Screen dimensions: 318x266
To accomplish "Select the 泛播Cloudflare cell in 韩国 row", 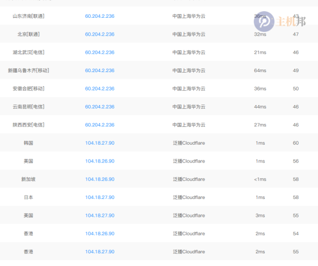I will (x=189, y=143).
